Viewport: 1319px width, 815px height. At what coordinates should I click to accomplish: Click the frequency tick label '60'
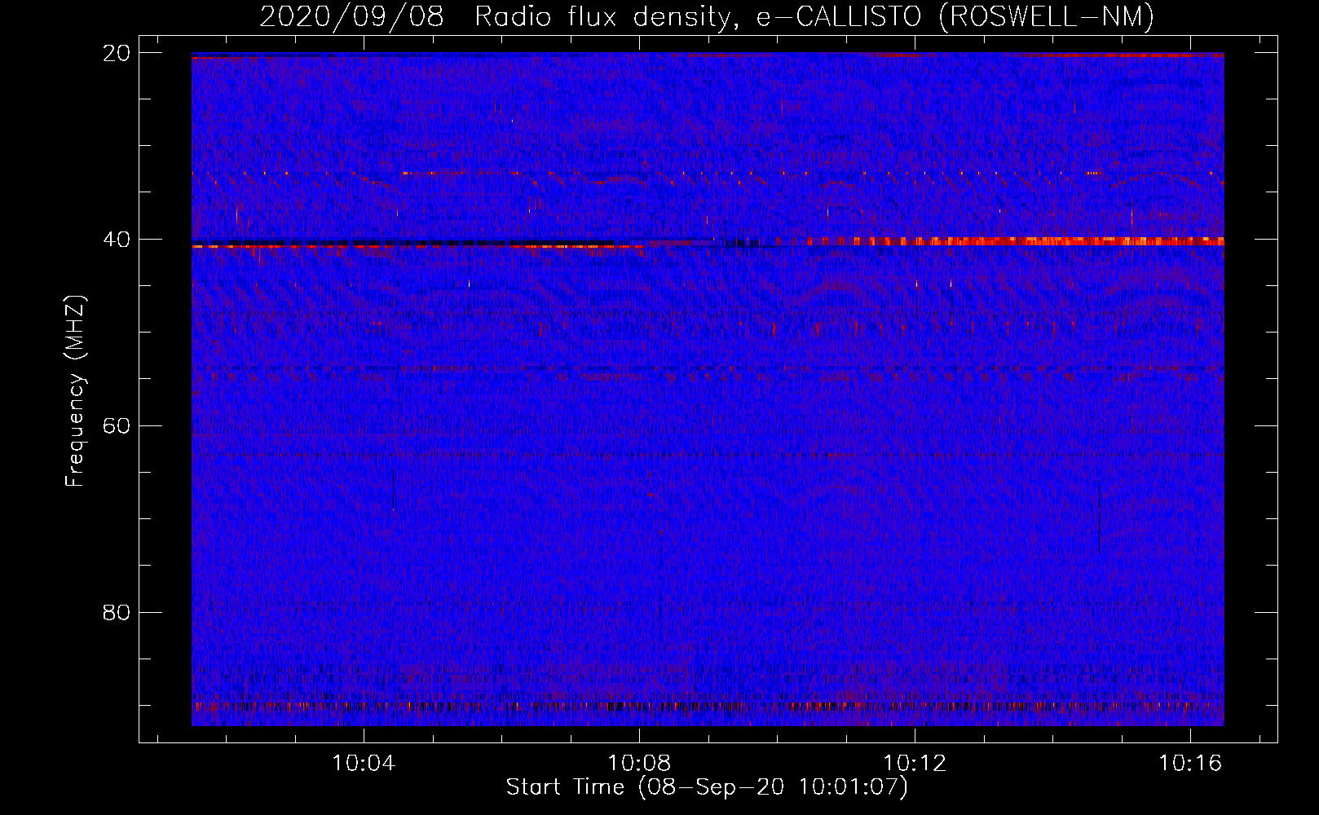pyautogui.click(x=117, y=425)
